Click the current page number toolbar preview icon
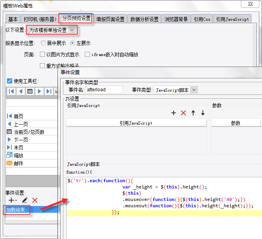 pos(30,91)
